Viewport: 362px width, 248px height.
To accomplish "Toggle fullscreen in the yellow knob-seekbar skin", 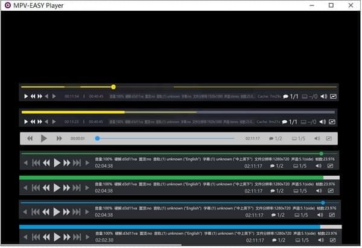I will (333, 96).
